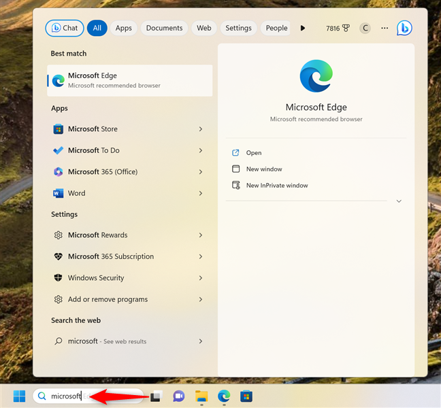Open Windows Security settings entry
Screen dimensions: 441x408
[130, 278]
